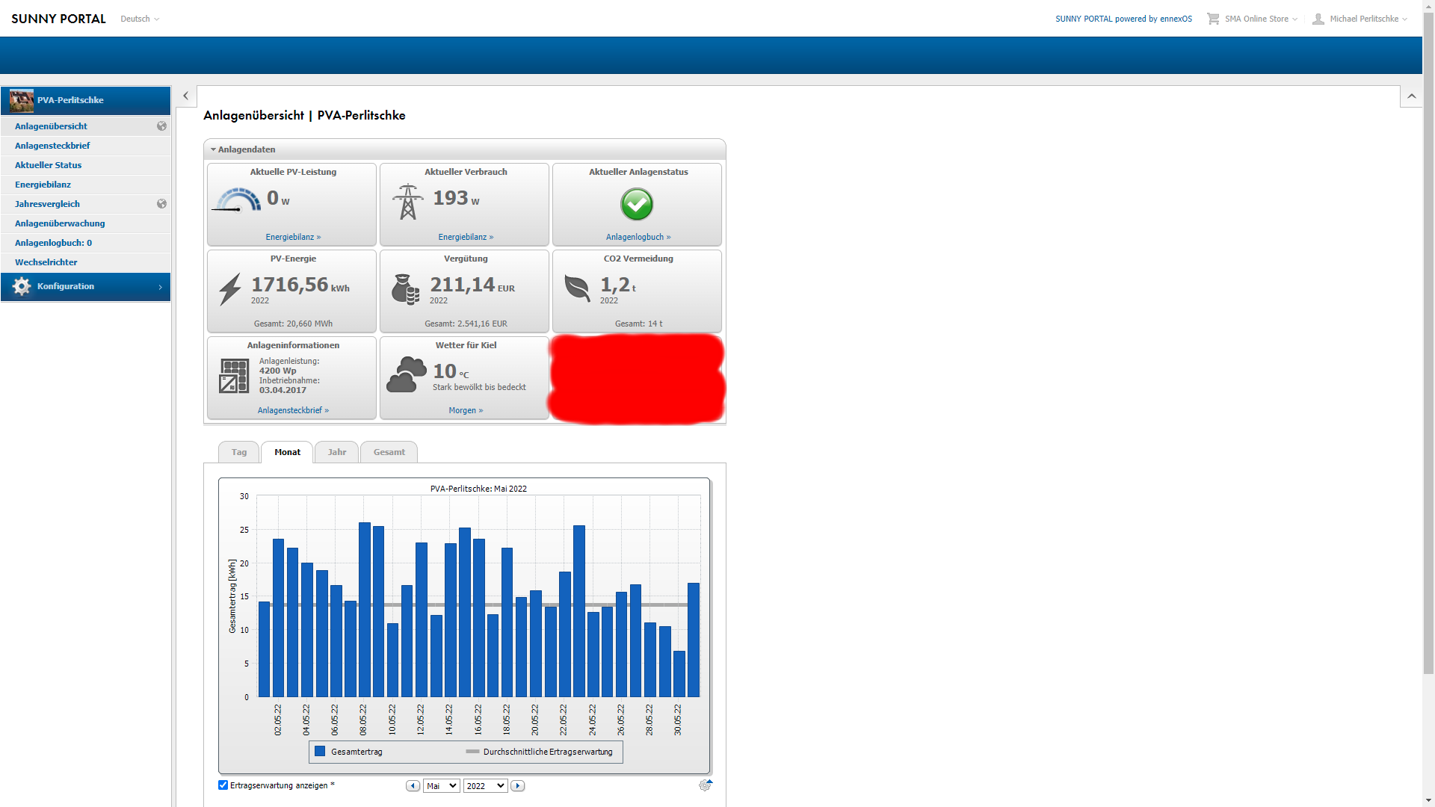Screen dimensions: 1435x807
Task: Open the 2022 year dropdown
Action: (x=485, y=786)
